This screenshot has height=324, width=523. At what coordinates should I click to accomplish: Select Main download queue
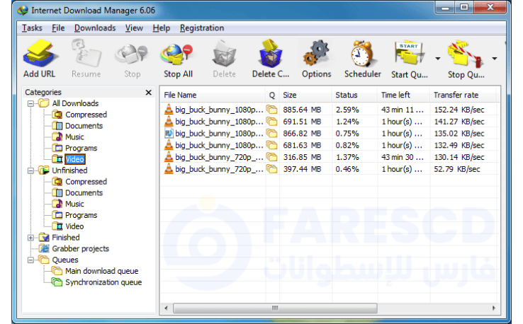[x=102, y=271]
